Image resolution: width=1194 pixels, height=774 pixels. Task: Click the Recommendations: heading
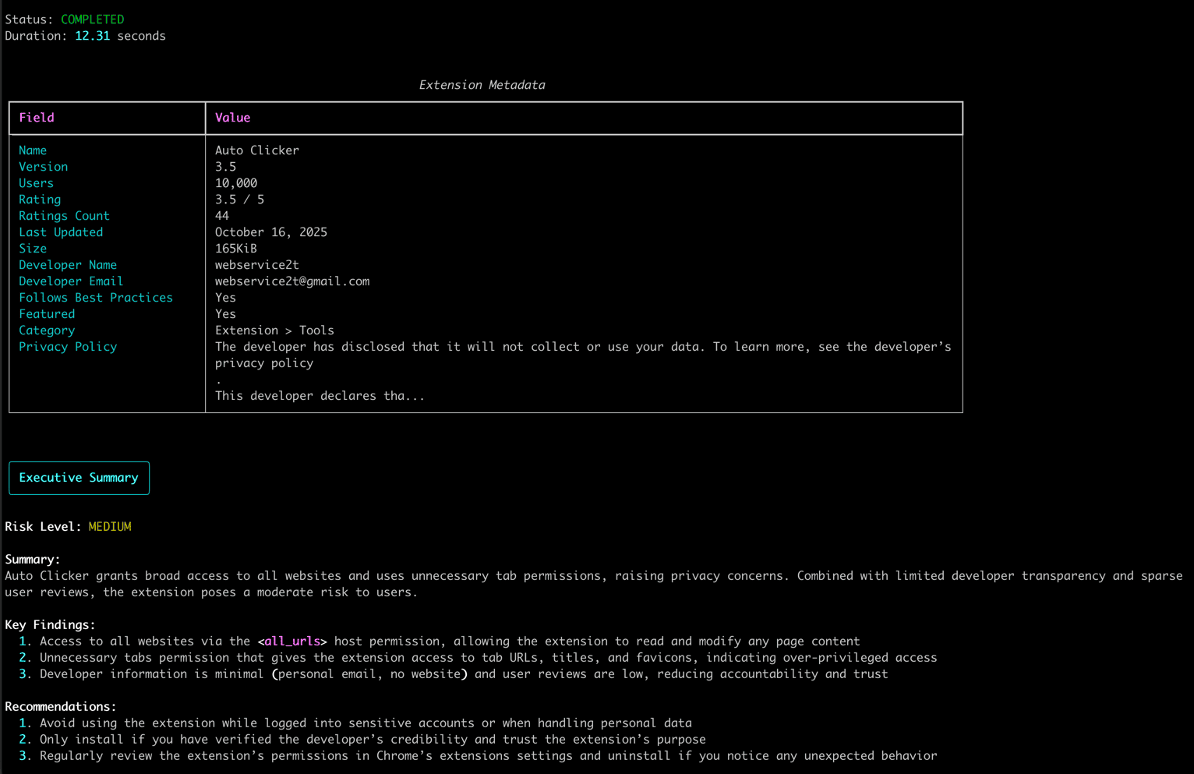tap(61, 707)
